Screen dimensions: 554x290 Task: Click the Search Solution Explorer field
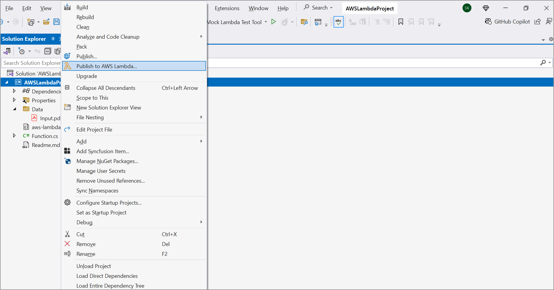coord(31,63)
